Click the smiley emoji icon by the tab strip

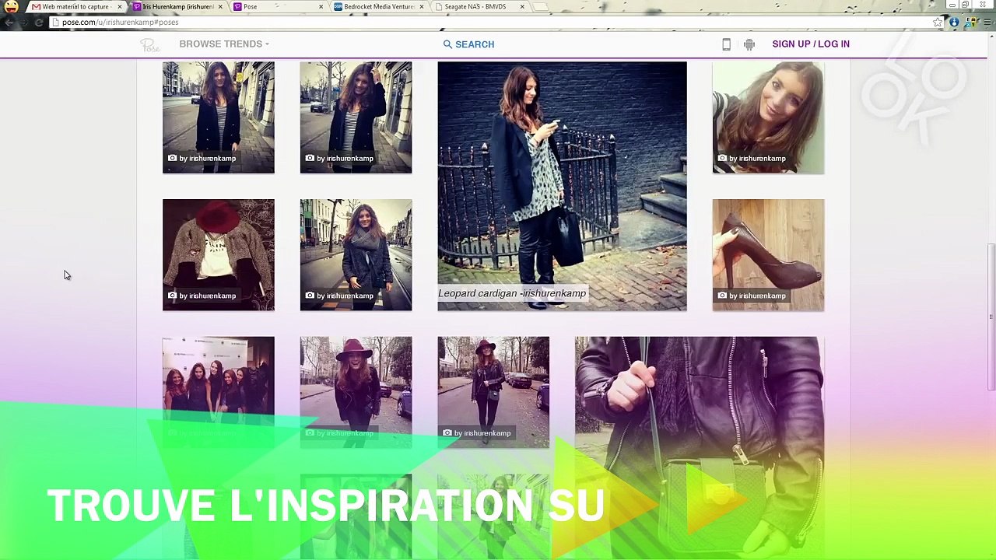pos(11,7)
